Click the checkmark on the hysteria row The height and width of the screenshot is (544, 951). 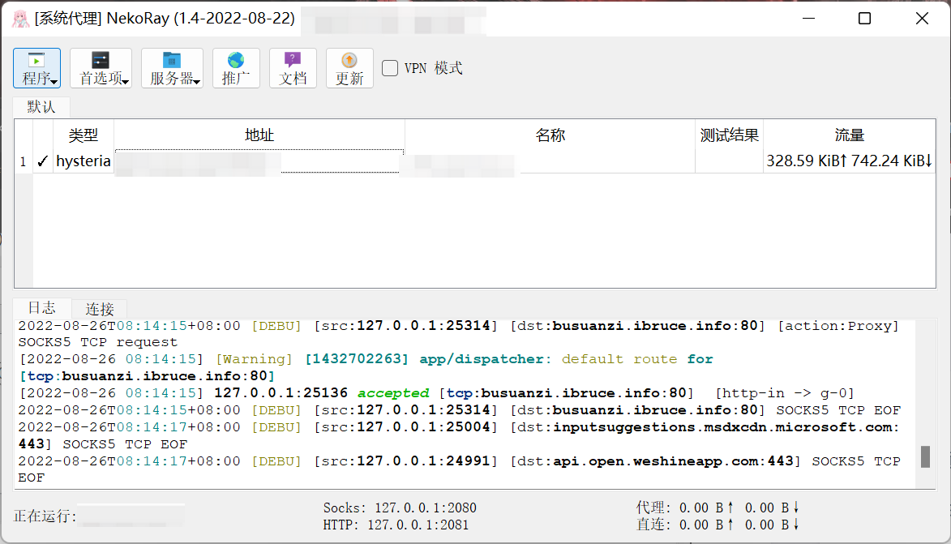coord(43,161)
